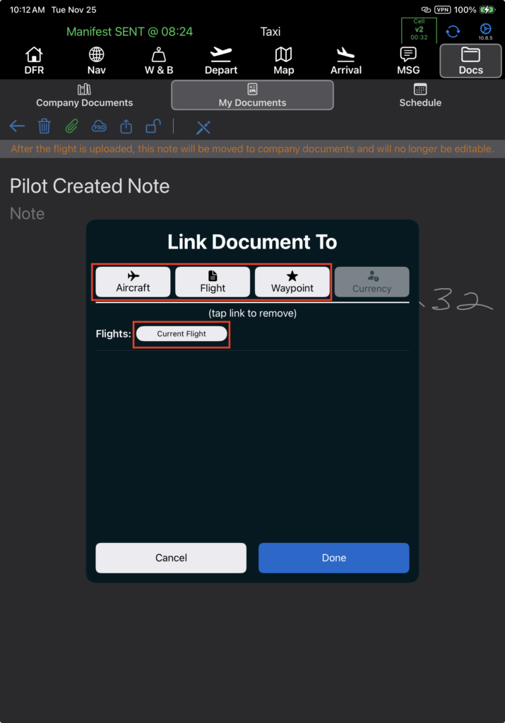Open Company Documents section

click(x=84, y=95)
